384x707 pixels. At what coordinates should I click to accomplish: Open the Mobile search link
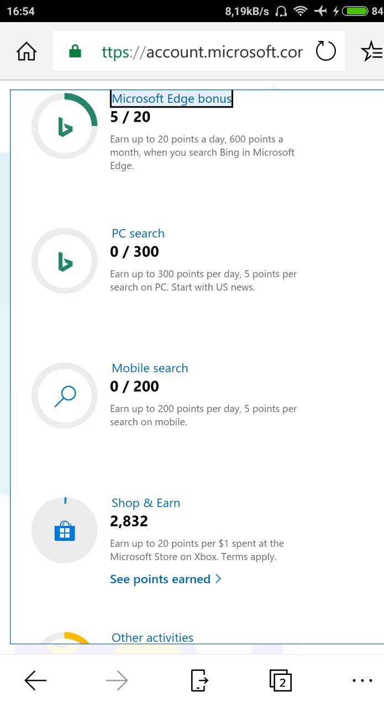(x=150, y=368)
